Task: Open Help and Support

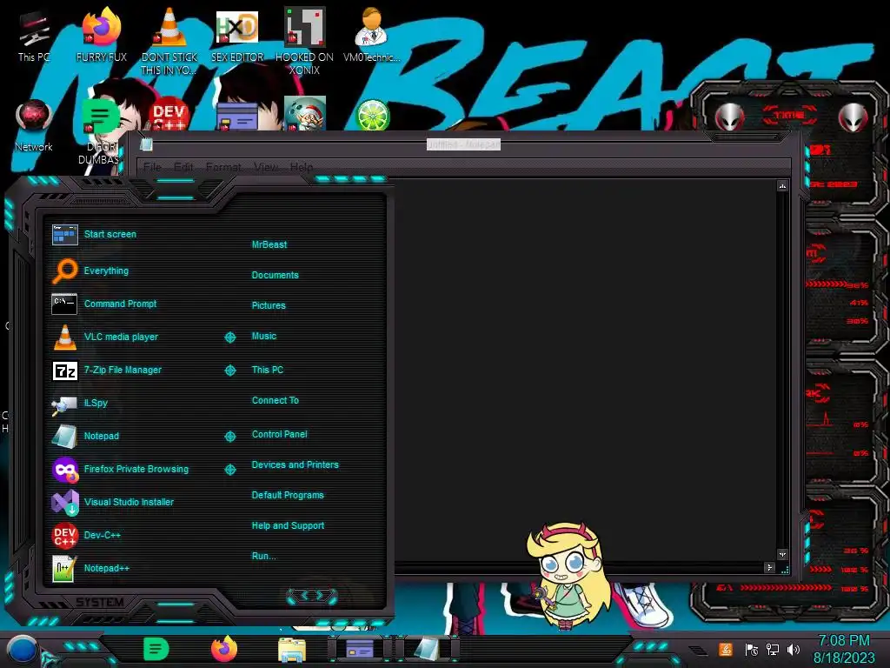Action: tap(288, 526)
